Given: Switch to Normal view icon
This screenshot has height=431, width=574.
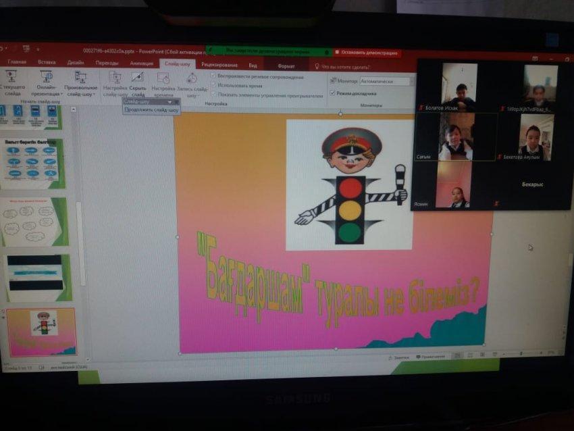Looking at the screenshot, I should pyautogui.click(x=457, y=355).
